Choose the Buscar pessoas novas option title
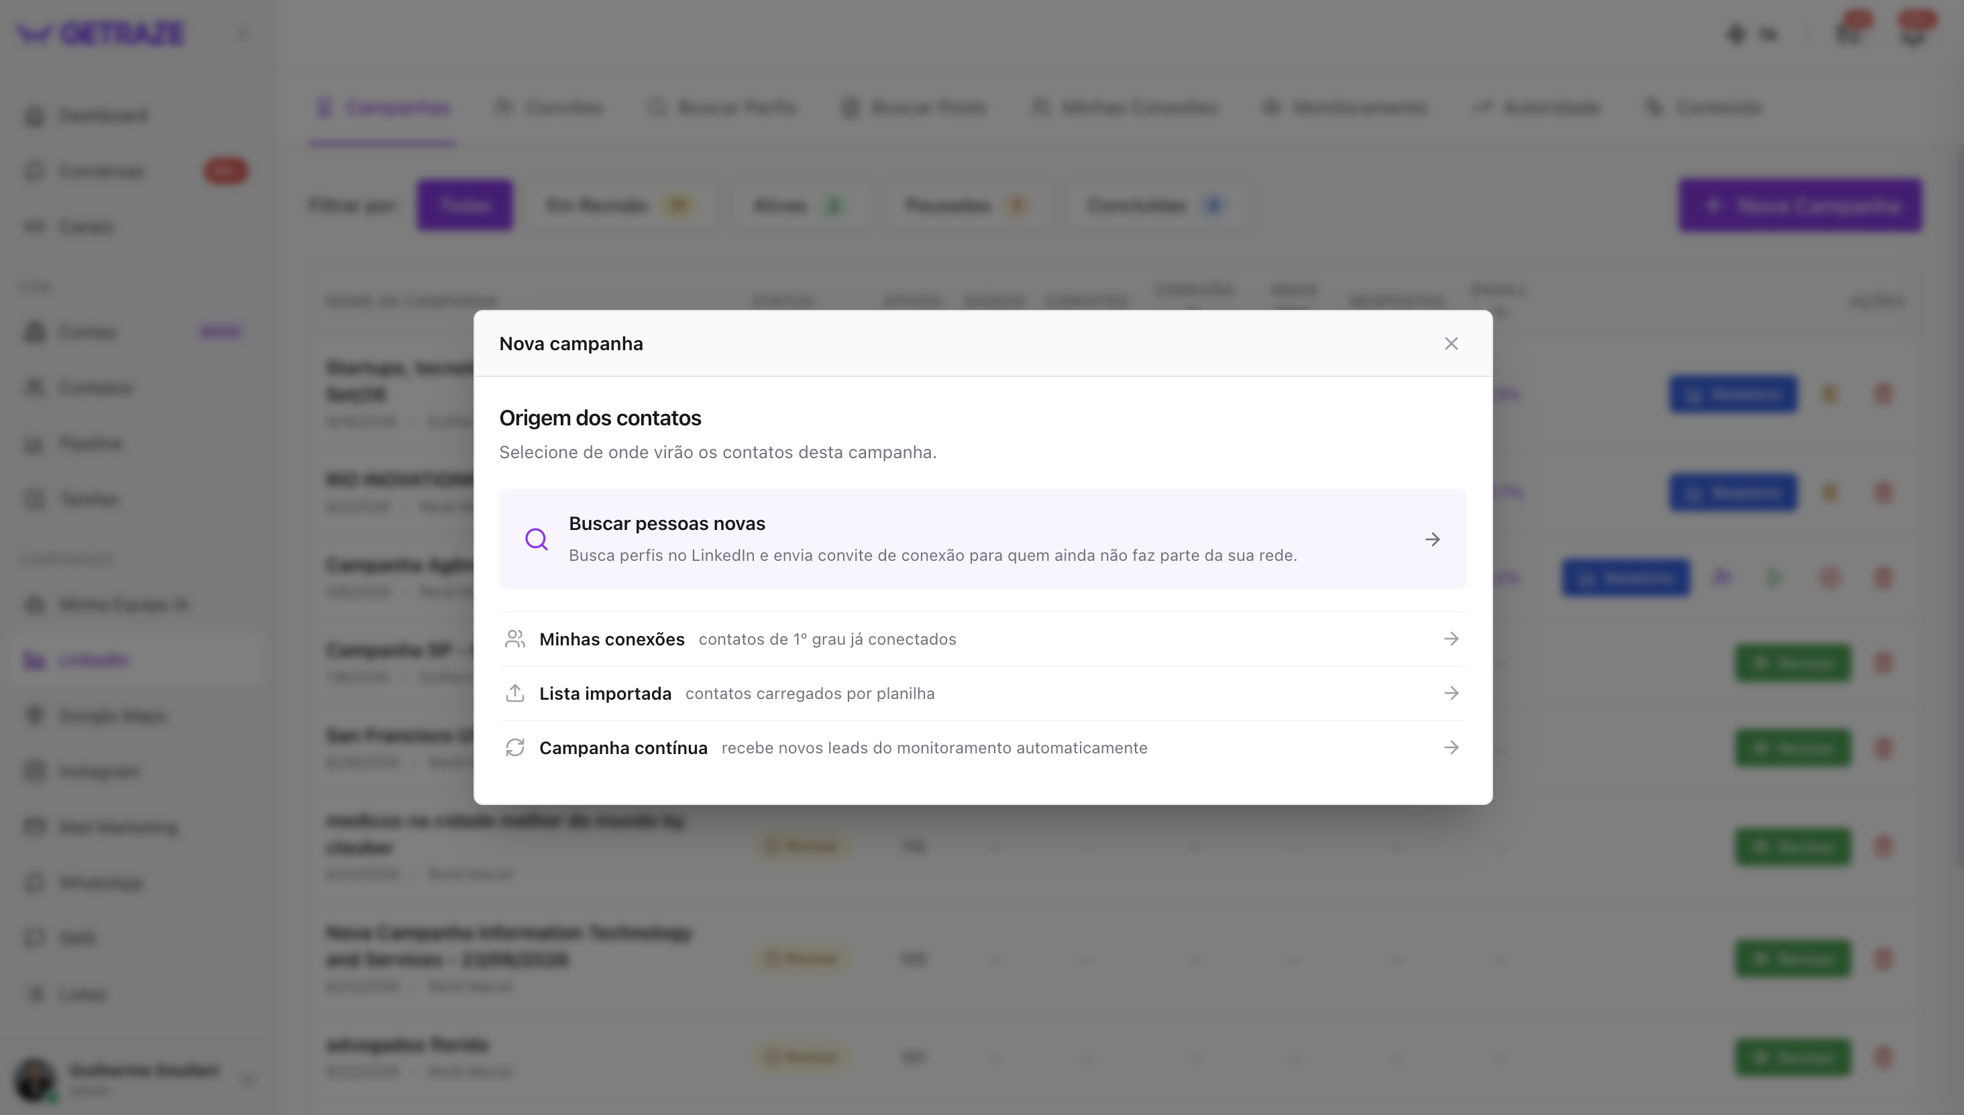The height and width of the screenshot is (1115, 1964). coord(667,523)
